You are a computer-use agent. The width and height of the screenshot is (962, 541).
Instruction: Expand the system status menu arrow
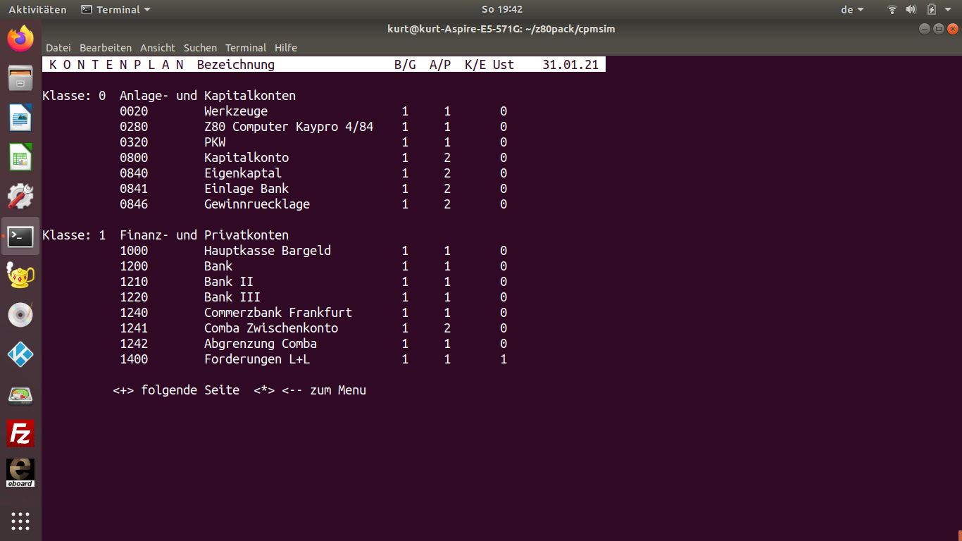click(949, 9)
